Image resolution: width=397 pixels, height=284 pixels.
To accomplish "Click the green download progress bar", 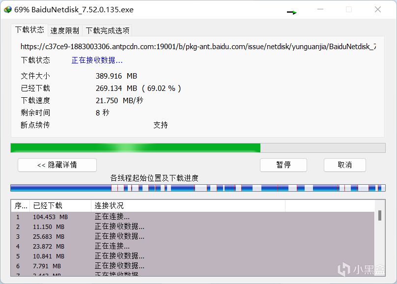I will 198,148.
